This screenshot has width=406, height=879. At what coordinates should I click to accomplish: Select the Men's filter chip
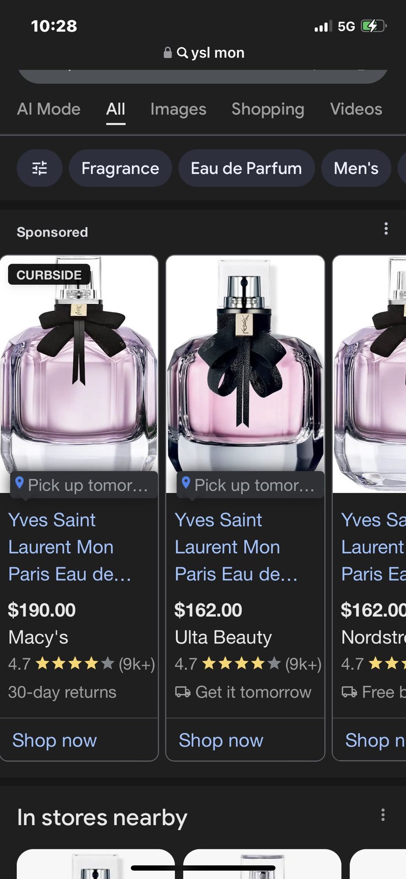(356, 168)
